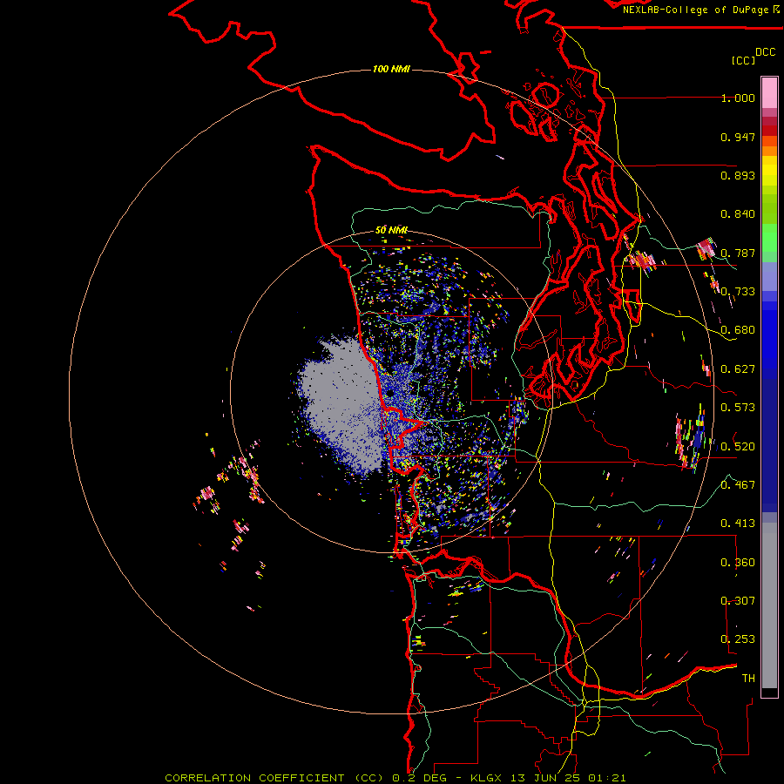Select the 0.840 color scale value
The height and width of the screenshot is (784, 784).
tap(738, 214)
